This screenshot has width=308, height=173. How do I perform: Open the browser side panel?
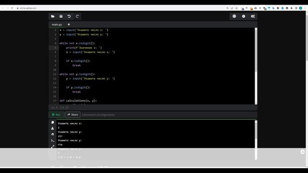pos(296,8)
